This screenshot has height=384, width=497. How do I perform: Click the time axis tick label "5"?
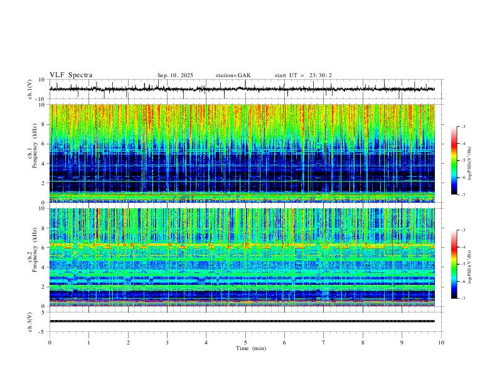(245, 343)
